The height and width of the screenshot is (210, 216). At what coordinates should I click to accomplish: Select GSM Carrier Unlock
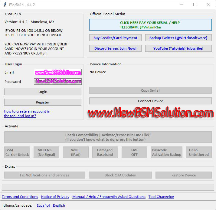(17, 152)
